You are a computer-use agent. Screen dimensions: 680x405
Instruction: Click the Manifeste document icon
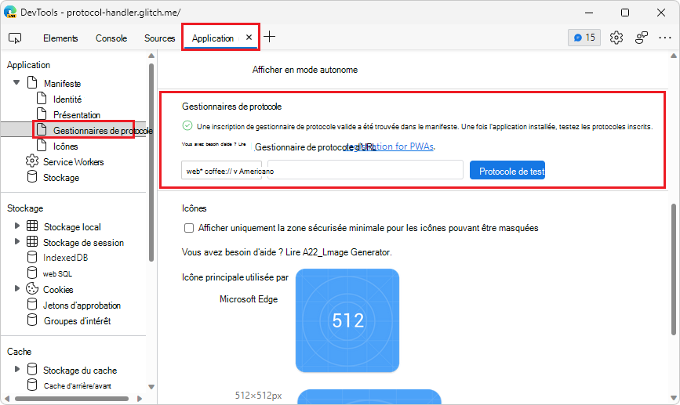point(32,82)
